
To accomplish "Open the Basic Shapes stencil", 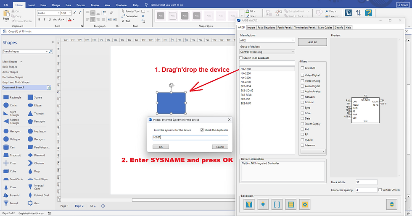I will coord(10,67).
